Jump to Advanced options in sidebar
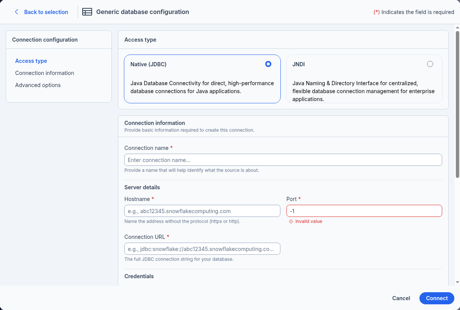 pos(38,85)
